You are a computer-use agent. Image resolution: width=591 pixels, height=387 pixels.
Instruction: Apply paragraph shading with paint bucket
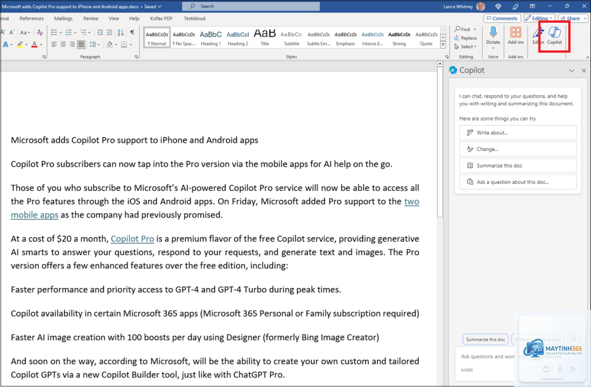pyautogui.click(x=110, y=44)
